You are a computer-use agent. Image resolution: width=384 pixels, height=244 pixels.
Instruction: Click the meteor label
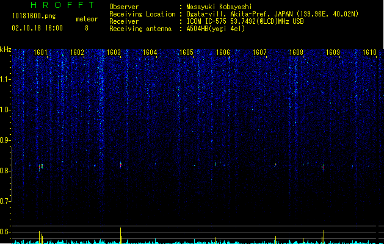pyautogui.click(x=87, y=19)
